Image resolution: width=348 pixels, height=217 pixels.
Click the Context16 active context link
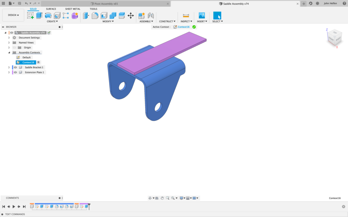[x=184, y=27]
